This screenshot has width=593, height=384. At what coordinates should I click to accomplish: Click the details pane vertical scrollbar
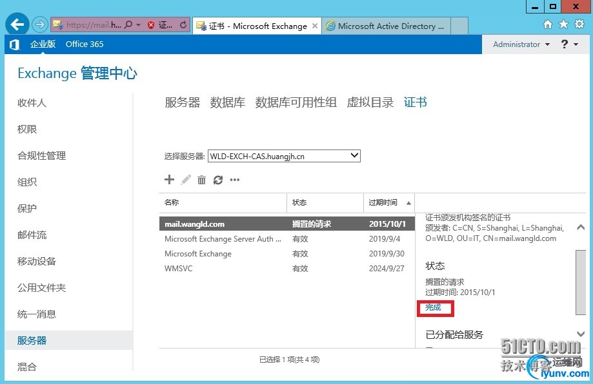pos(581,282)
